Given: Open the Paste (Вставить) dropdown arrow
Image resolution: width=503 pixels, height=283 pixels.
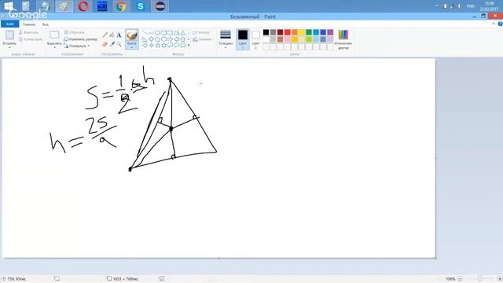Looking at the screenshot, I should coord(9,48).
